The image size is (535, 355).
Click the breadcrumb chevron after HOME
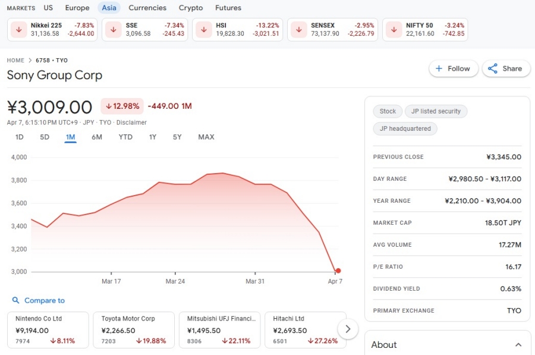point(30,61)
